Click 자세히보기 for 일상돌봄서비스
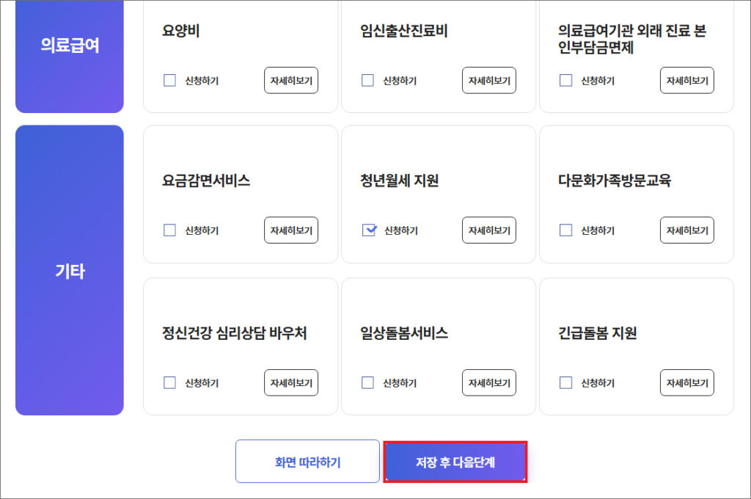The width and height of the screenshot is (751, 499). point(489,382)
